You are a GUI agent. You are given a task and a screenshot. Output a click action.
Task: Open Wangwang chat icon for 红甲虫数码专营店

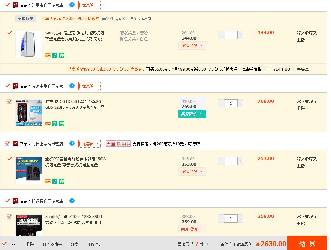(72, 4)
